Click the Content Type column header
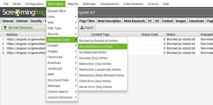The height and width of the screenshot is (105, 213). coord(100,35)
